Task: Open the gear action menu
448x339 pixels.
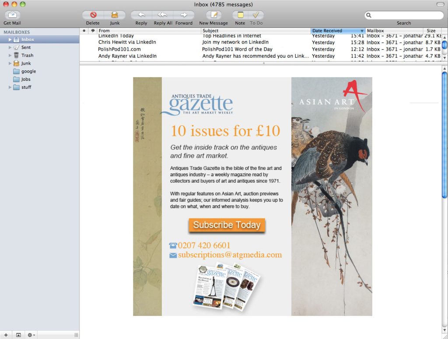Action: [x=31, y=335]
